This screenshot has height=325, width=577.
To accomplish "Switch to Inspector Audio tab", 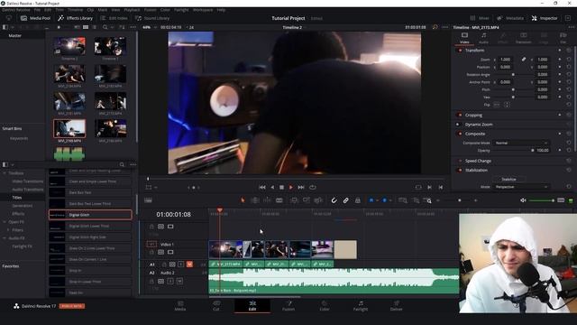I will (483, 38).
